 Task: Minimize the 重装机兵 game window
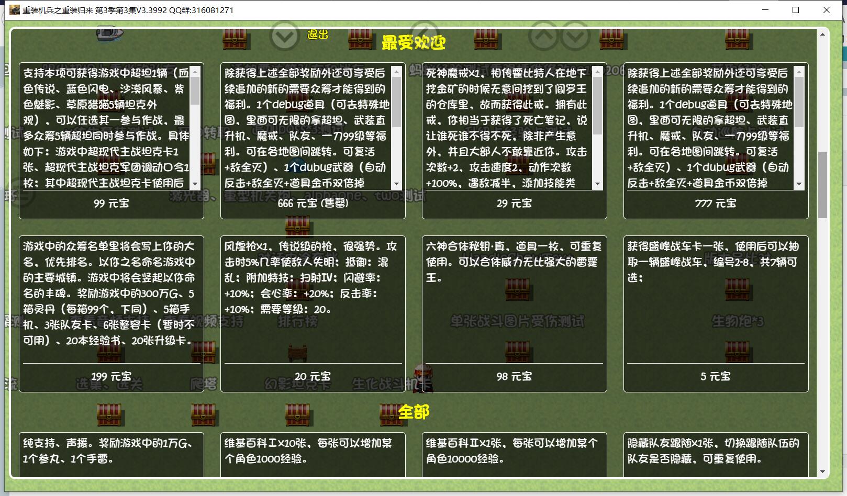tap(765, 10)
